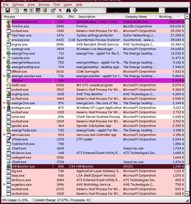191x204 pixels.
Task: Collapse the Launchy.exe process tree
Action: (4, 58)
